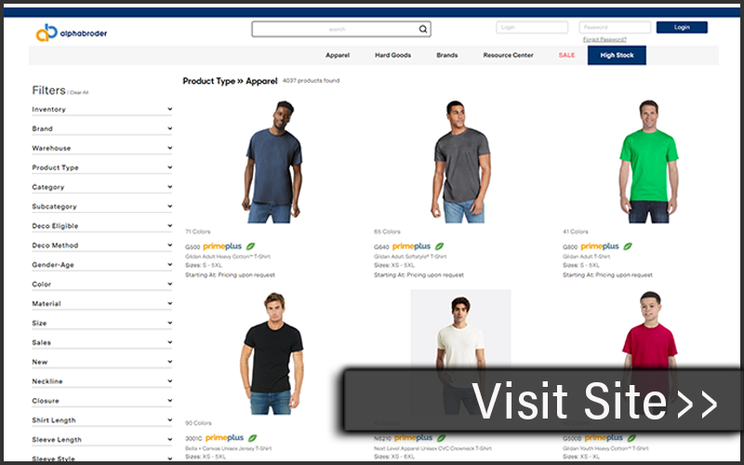Focus the Login username field

coord(532,28)
